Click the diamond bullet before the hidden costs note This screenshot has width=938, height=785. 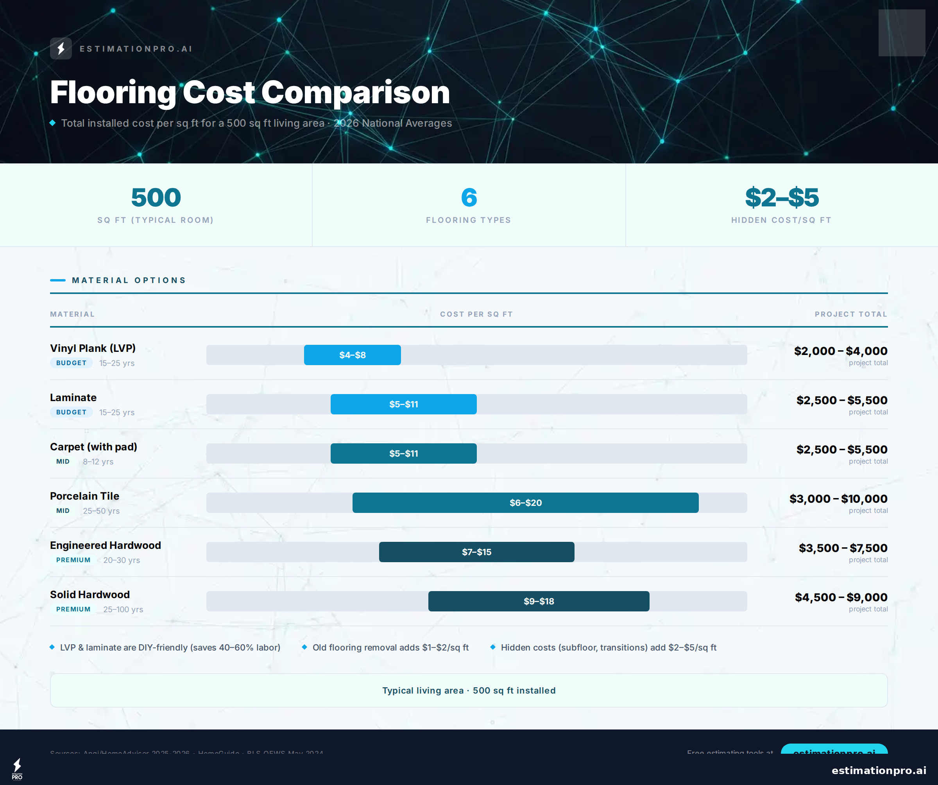(x=493, y=647)
